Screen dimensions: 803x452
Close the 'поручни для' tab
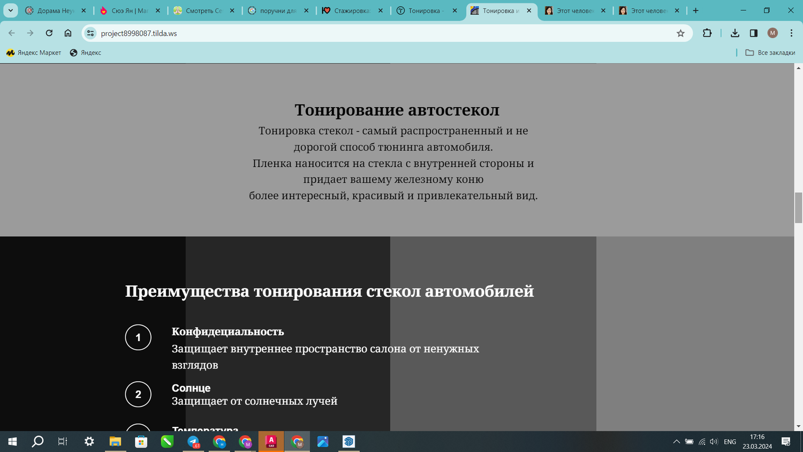(306, 11)
